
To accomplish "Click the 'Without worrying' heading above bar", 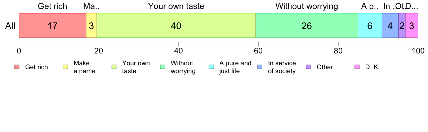I will (307, 6).
